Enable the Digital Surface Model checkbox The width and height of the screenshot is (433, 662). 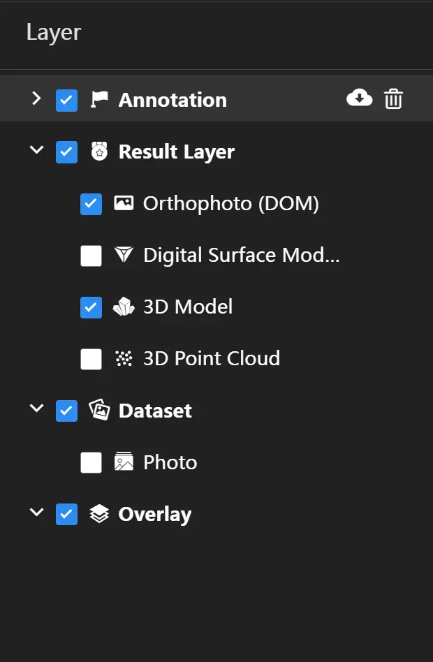(x=91, y=256)
